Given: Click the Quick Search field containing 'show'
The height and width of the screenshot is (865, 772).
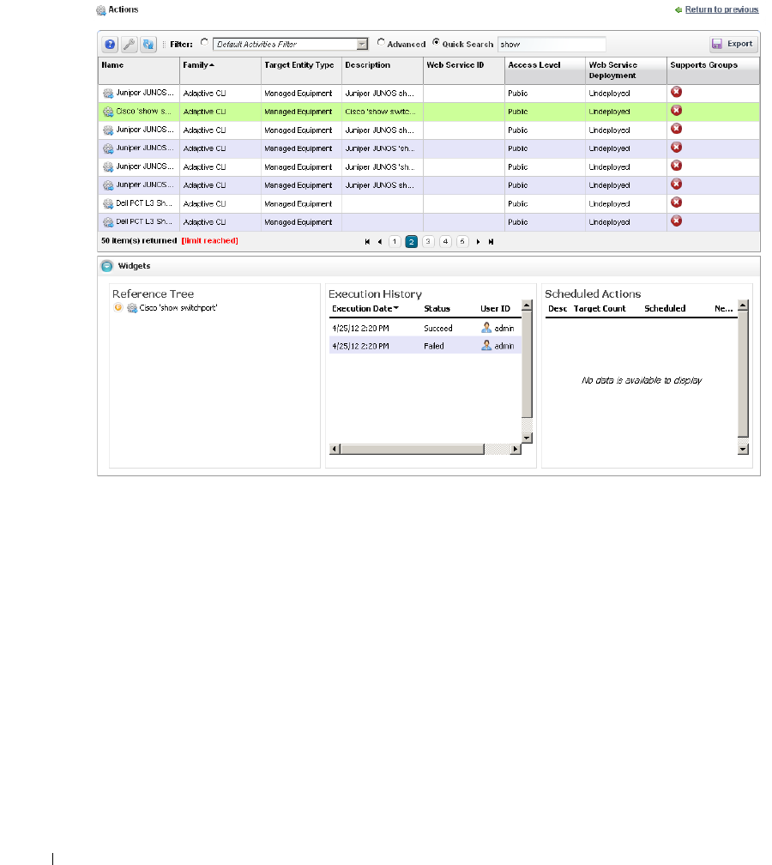Looking at the screenshot, I should pos(552,44).
